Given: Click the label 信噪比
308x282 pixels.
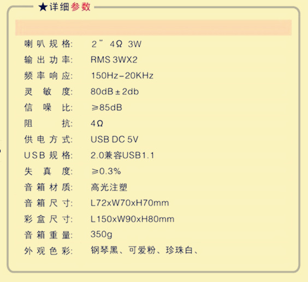Looking at the screenshot, I should 48,107.
